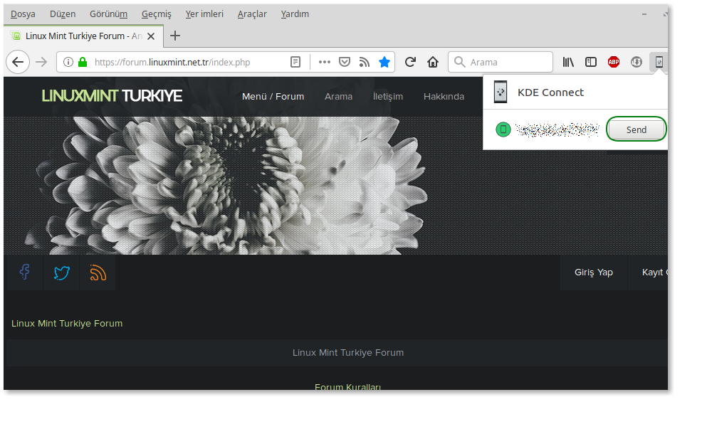Open the orange RSS feed icon
707x429 pixels.
[98, 272]
